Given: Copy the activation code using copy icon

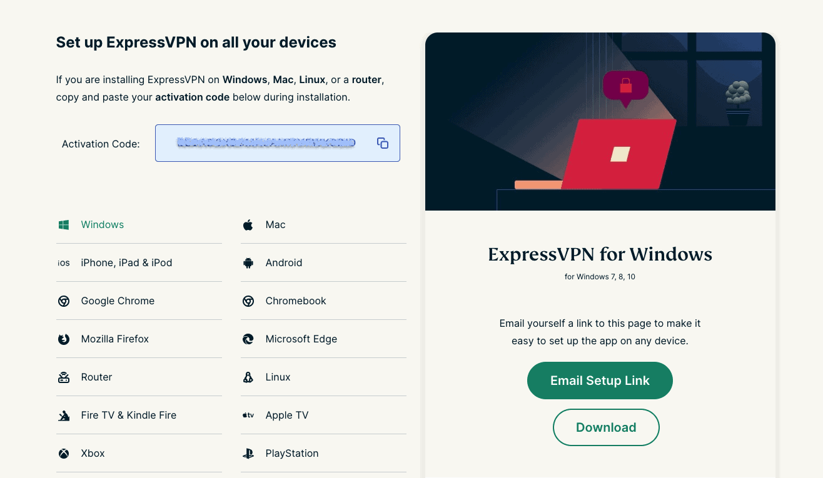Looking at the screenshot, I should (x=383, y=143).
